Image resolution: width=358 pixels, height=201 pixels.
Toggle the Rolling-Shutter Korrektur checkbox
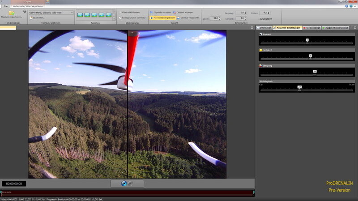pyautogui.click(x=120, y=18)
